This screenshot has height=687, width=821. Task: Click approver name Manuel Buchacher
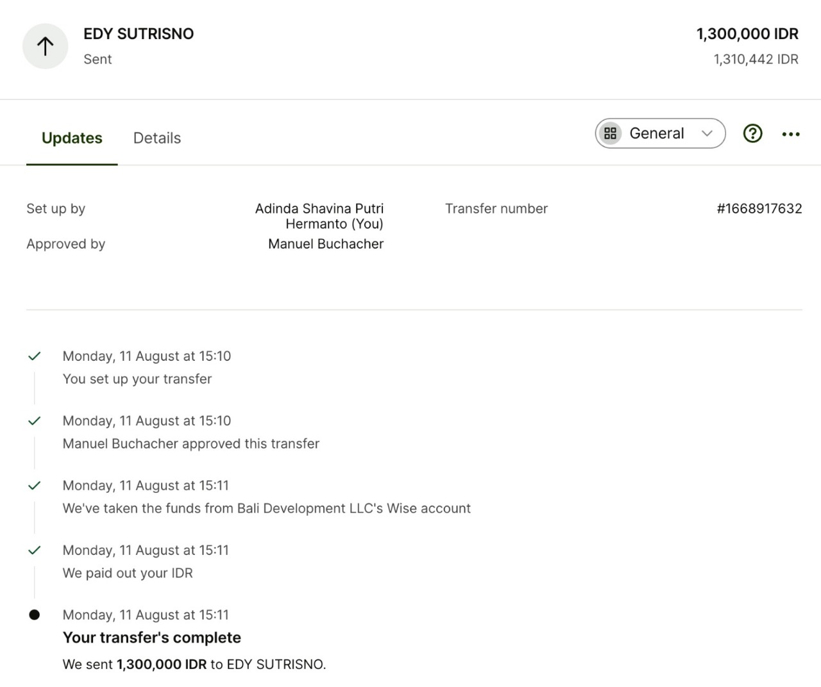coord(325,244)
